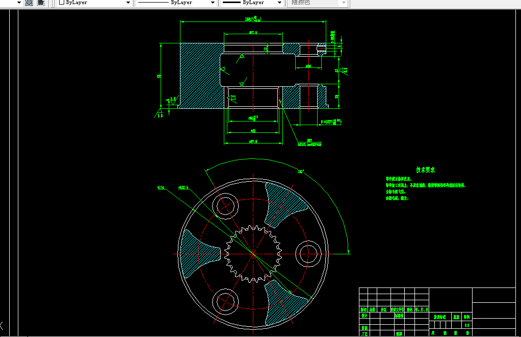Image resolution: width=521 pixels, height=337 pixels.
Task: Select the 工艺 cell in the title block
Action: tap(364, 333)
